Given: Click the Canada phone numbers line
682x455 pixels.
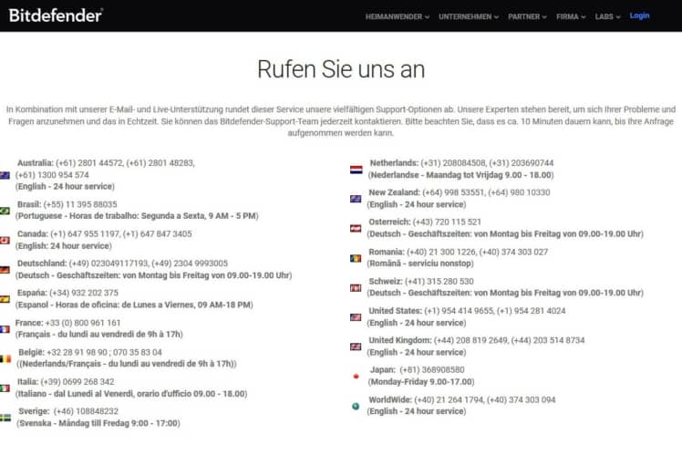Looking at the screenshot, I should pyautogui.click(x=104, y=234).
